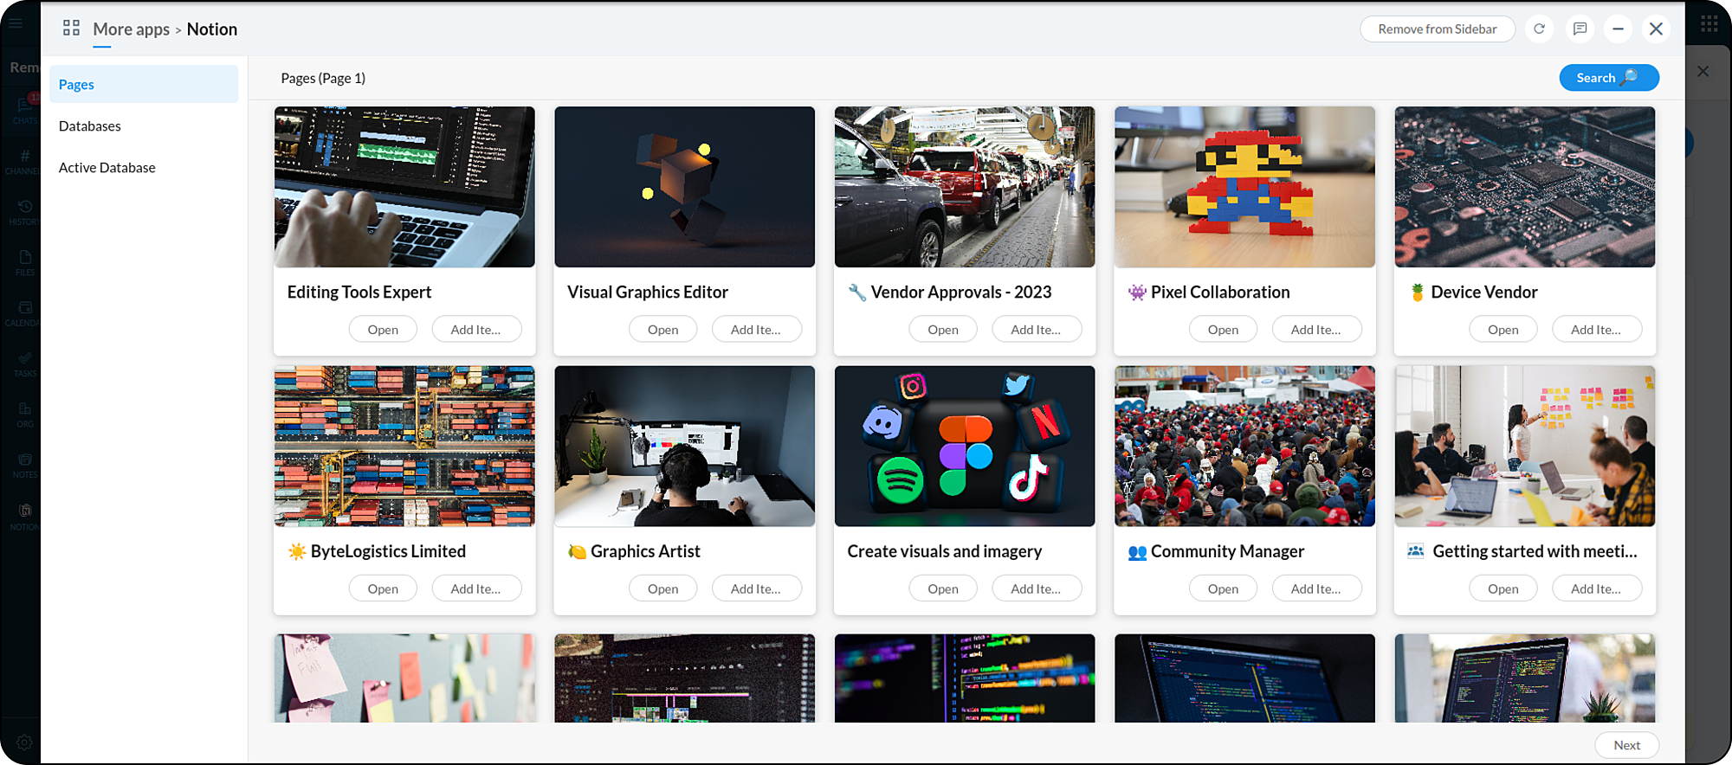The image size is (1732, 765).
Task: Open the Visual Graphics Editor page
Action: click(x=662, y=330)
